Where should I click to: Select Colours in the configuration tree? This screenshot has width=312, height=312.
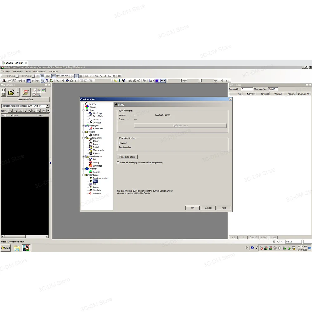tap(93, 107)
